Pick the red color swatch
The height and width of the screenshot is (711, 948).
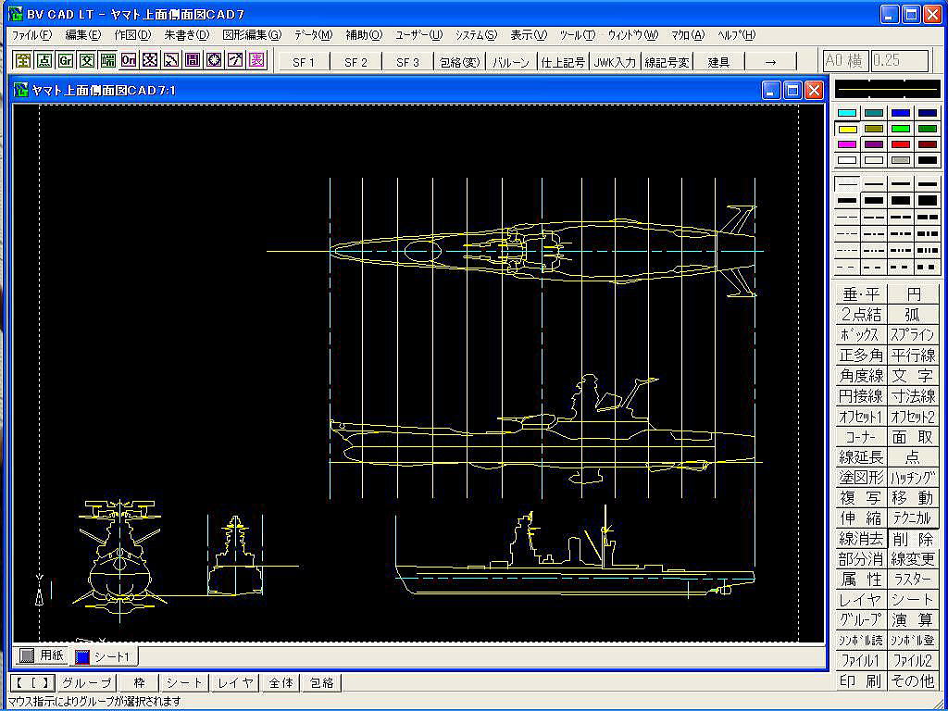tap(901, 144)
